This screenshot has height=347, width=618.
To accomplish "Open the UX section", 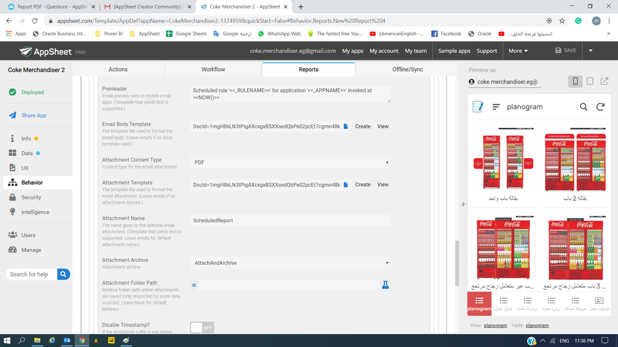I will point(19,168).
